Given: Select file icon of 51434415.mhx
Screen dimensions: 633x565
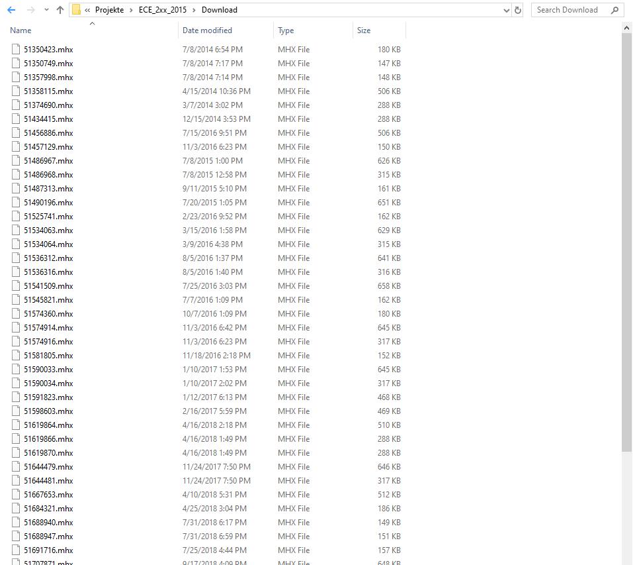Looking at the screenshot, I should point(16,119).
